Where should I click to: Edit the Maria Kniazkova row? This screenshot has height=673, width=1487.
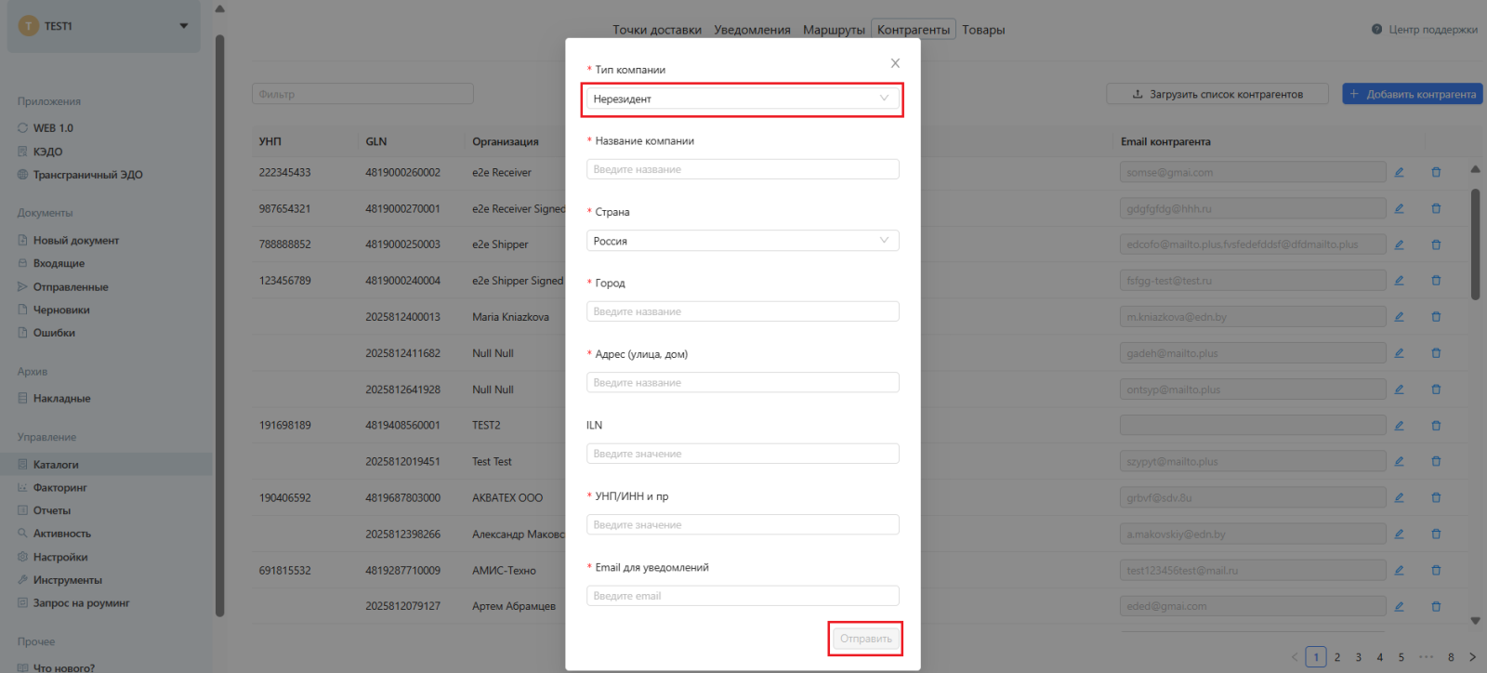[1399, 316]
